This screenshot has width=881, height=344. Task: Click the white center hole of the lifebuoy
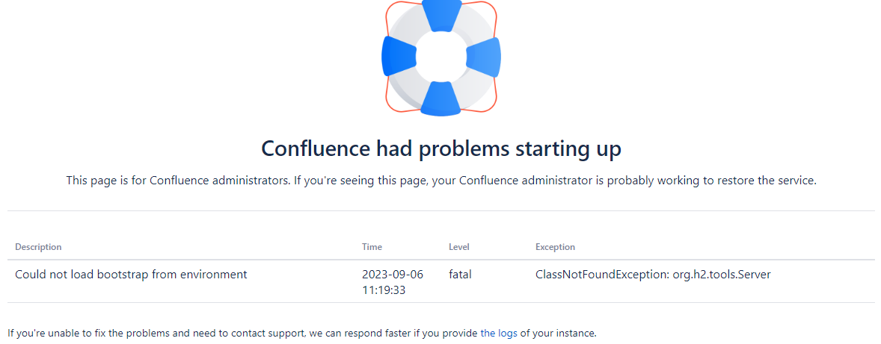tap(442, 56)
